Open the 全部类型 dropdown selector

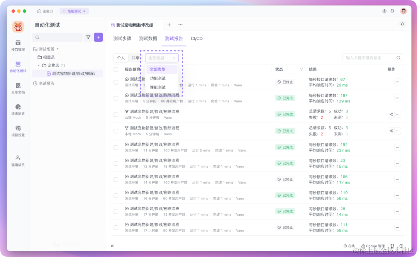point(162,58)
